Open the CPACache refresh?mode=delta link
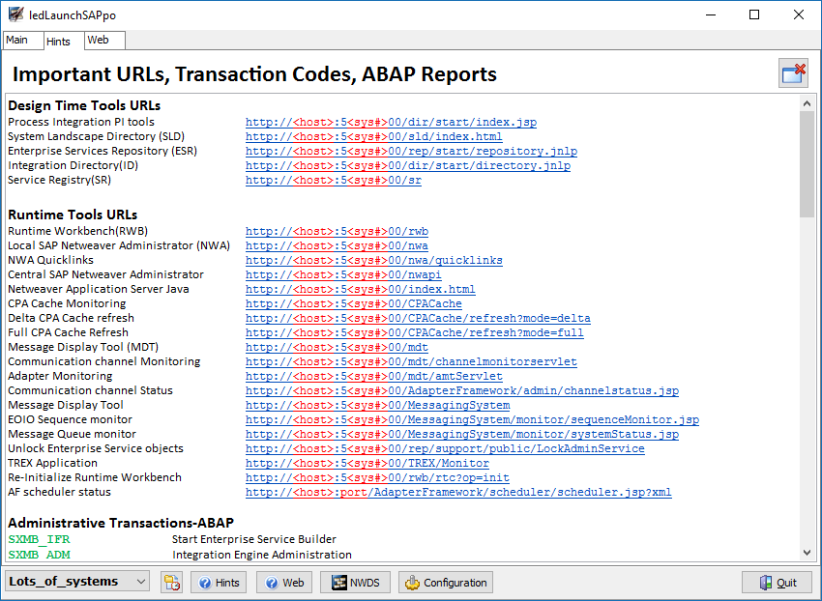 point(418,318)
